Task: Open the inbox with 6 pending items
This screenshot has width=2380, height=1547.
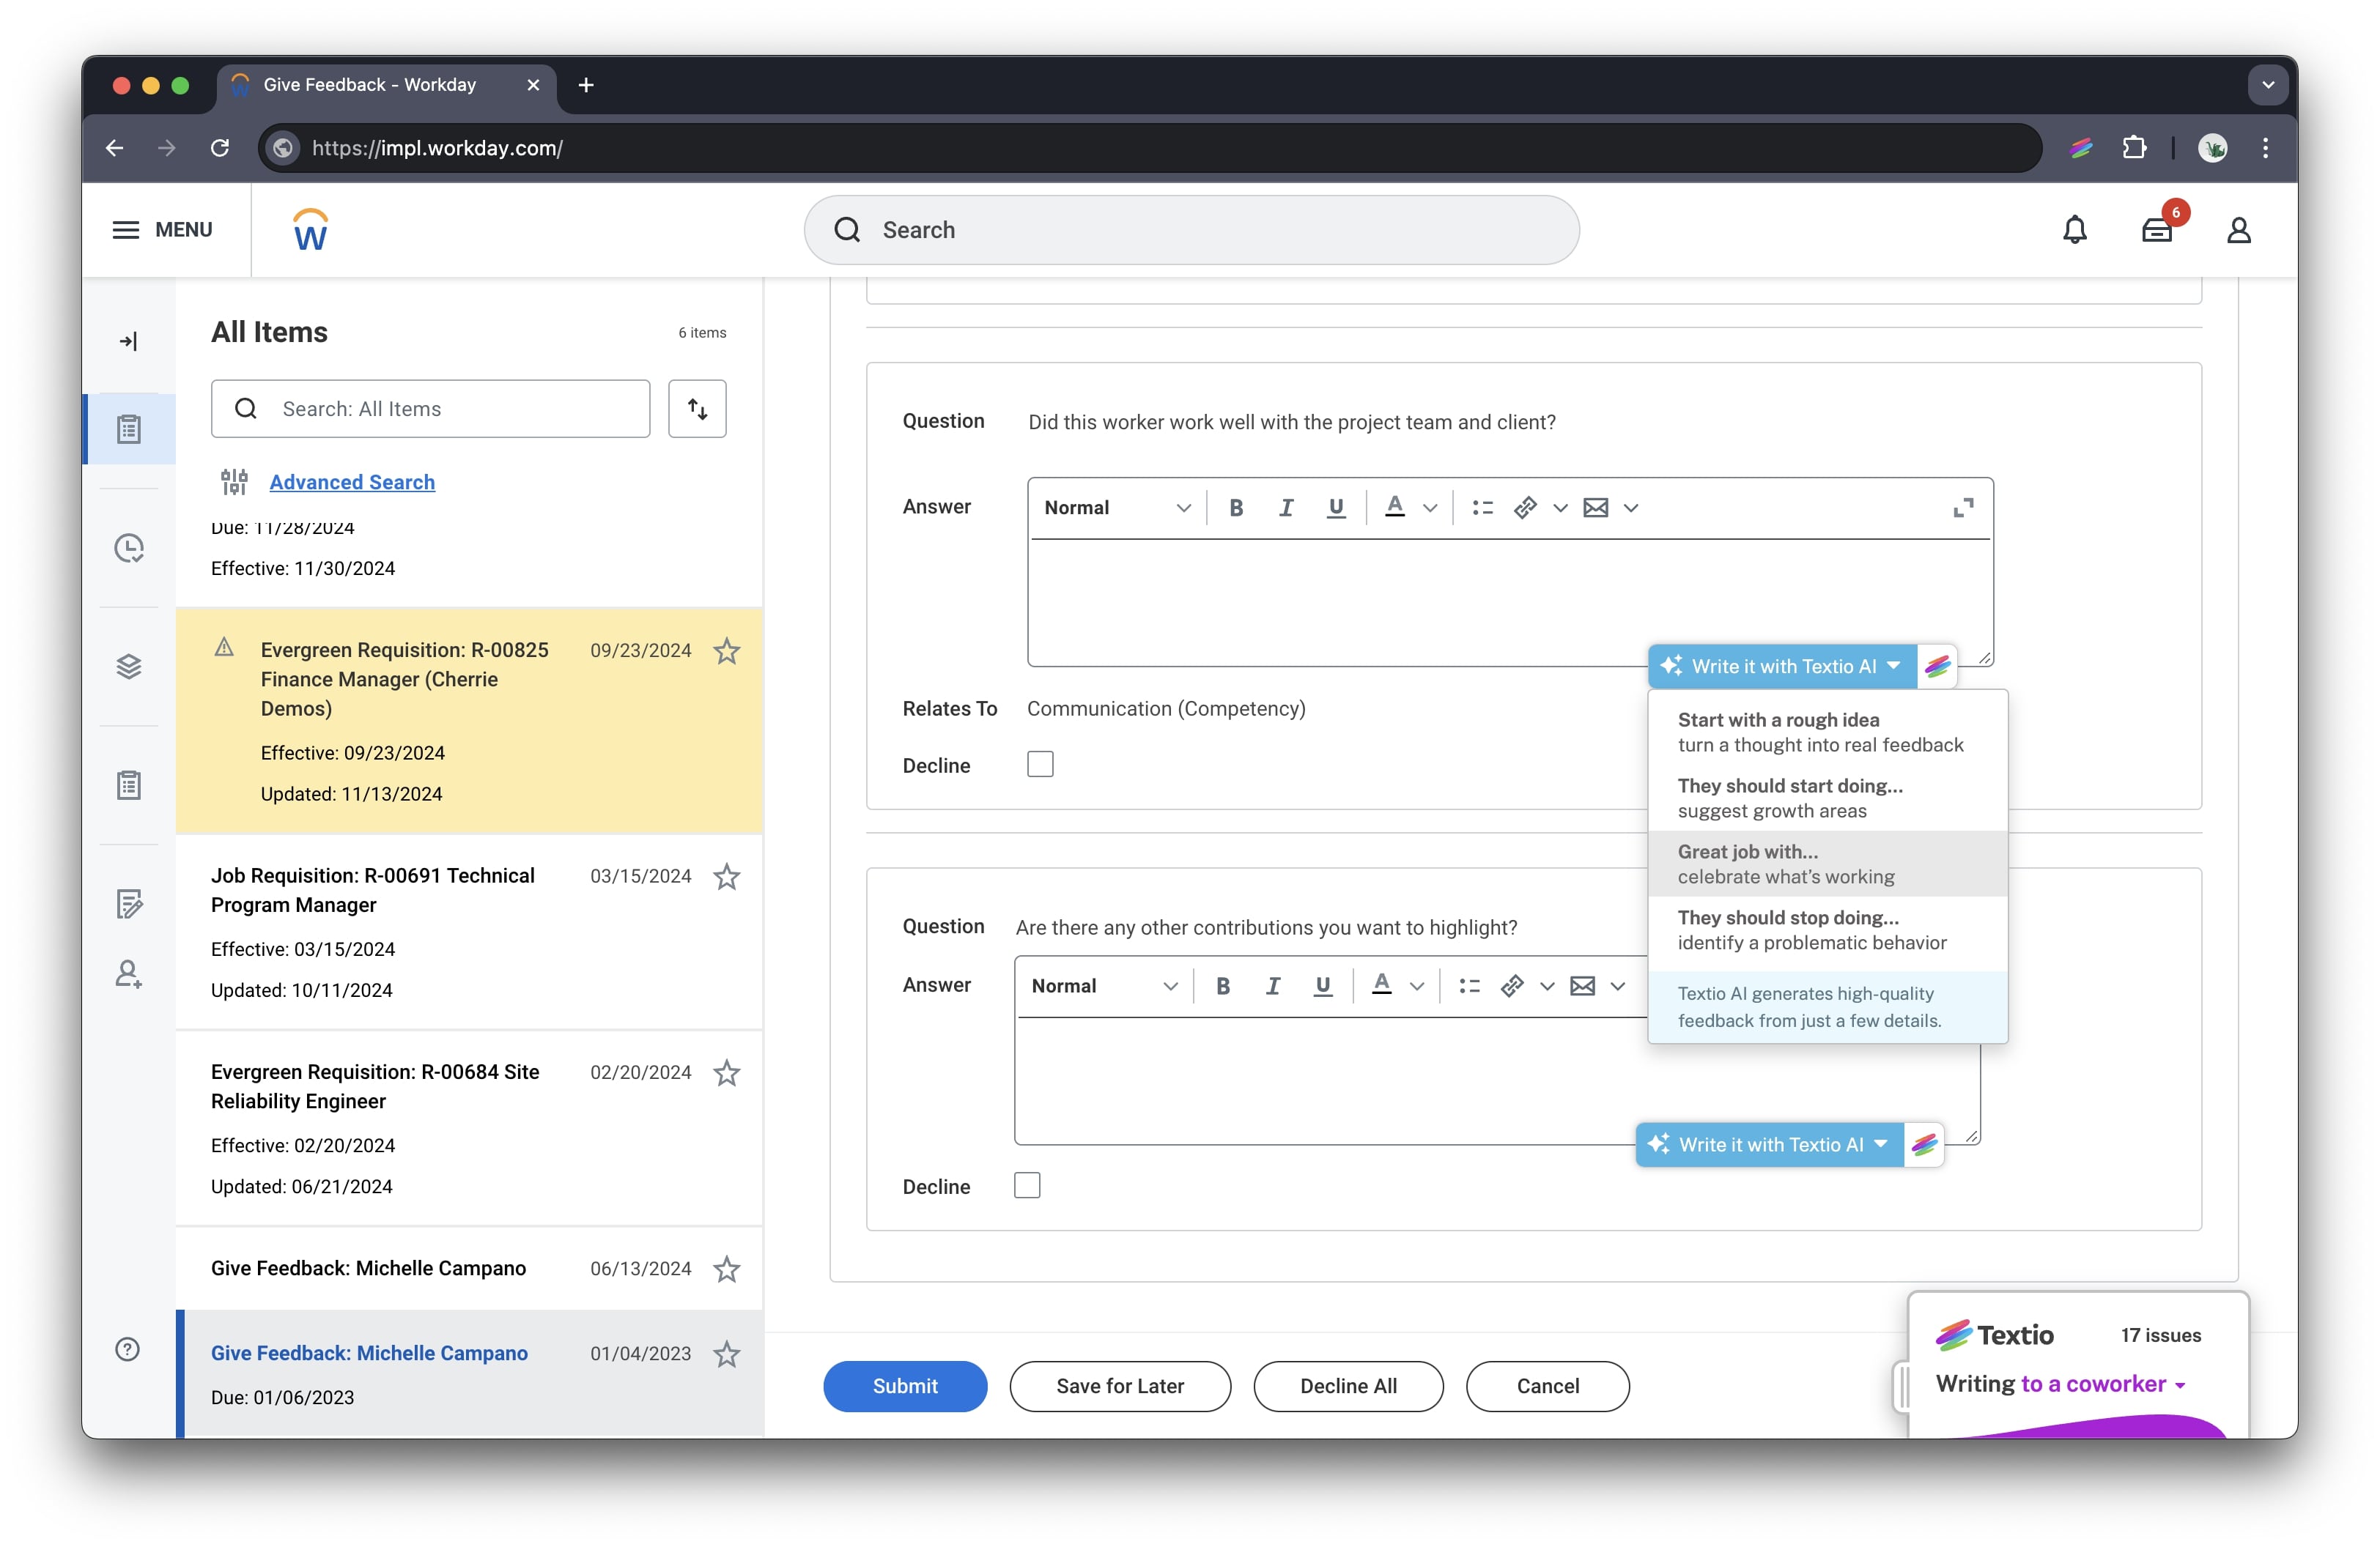Action: [x=2159, y=230]
